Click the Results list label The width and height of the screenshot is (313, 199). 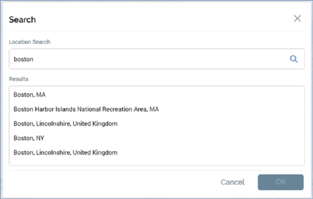click(19, 79)
